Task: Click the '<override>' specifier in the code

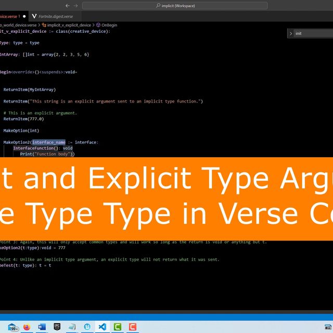Action: (x=22, y=72)
